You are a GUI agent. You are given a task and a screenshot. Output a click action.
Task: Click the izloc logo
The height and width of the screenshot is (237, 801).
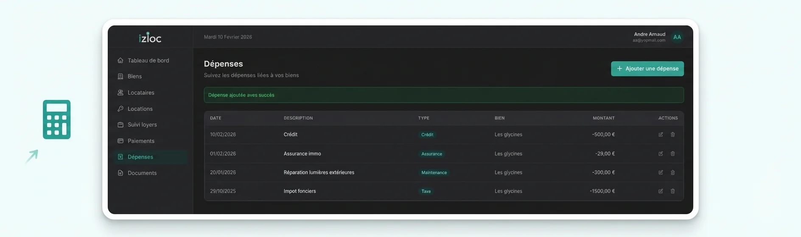(x=150, y=38)
